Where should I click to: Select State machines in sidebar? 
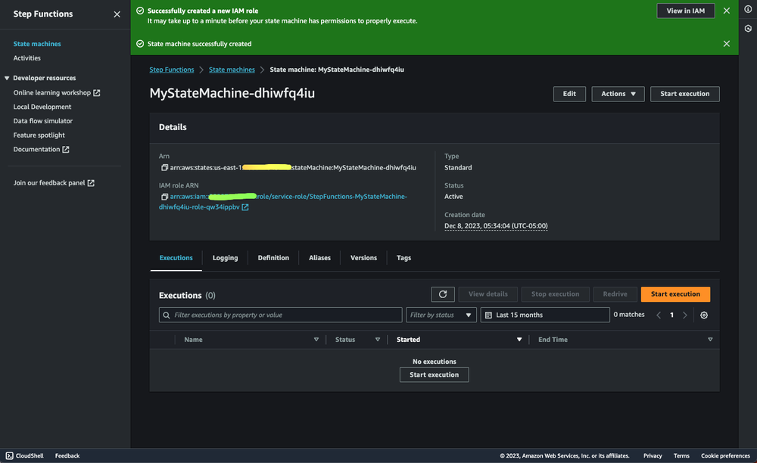tap(37, 44)
